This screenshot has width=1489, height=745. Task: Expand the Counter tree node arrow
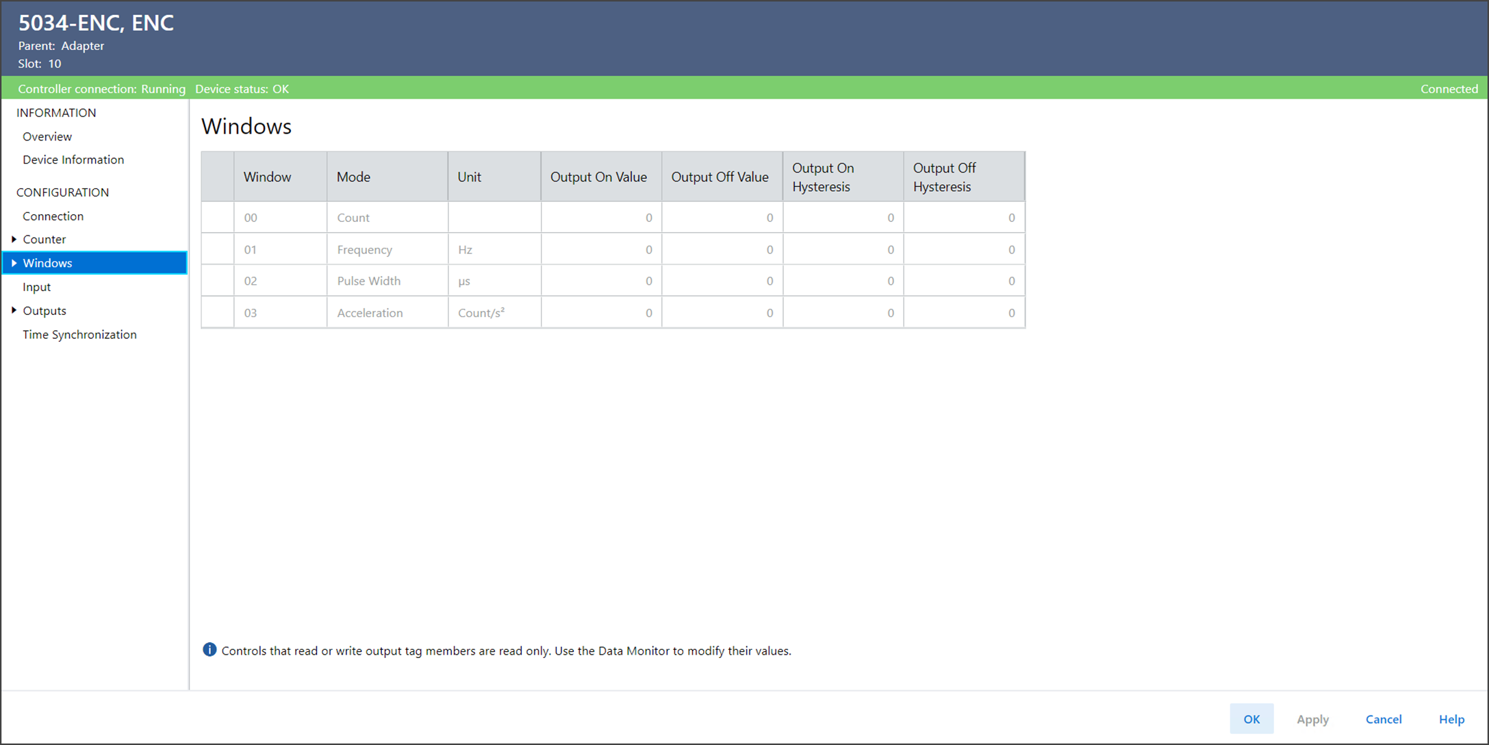point(14,239)
